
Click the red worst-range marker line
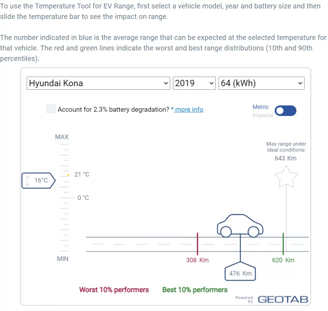pos(197,244)
